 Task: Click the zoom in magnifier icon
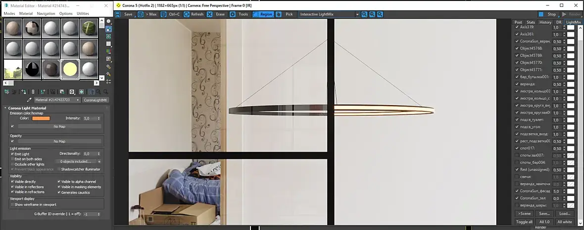[x=364, y=14]
